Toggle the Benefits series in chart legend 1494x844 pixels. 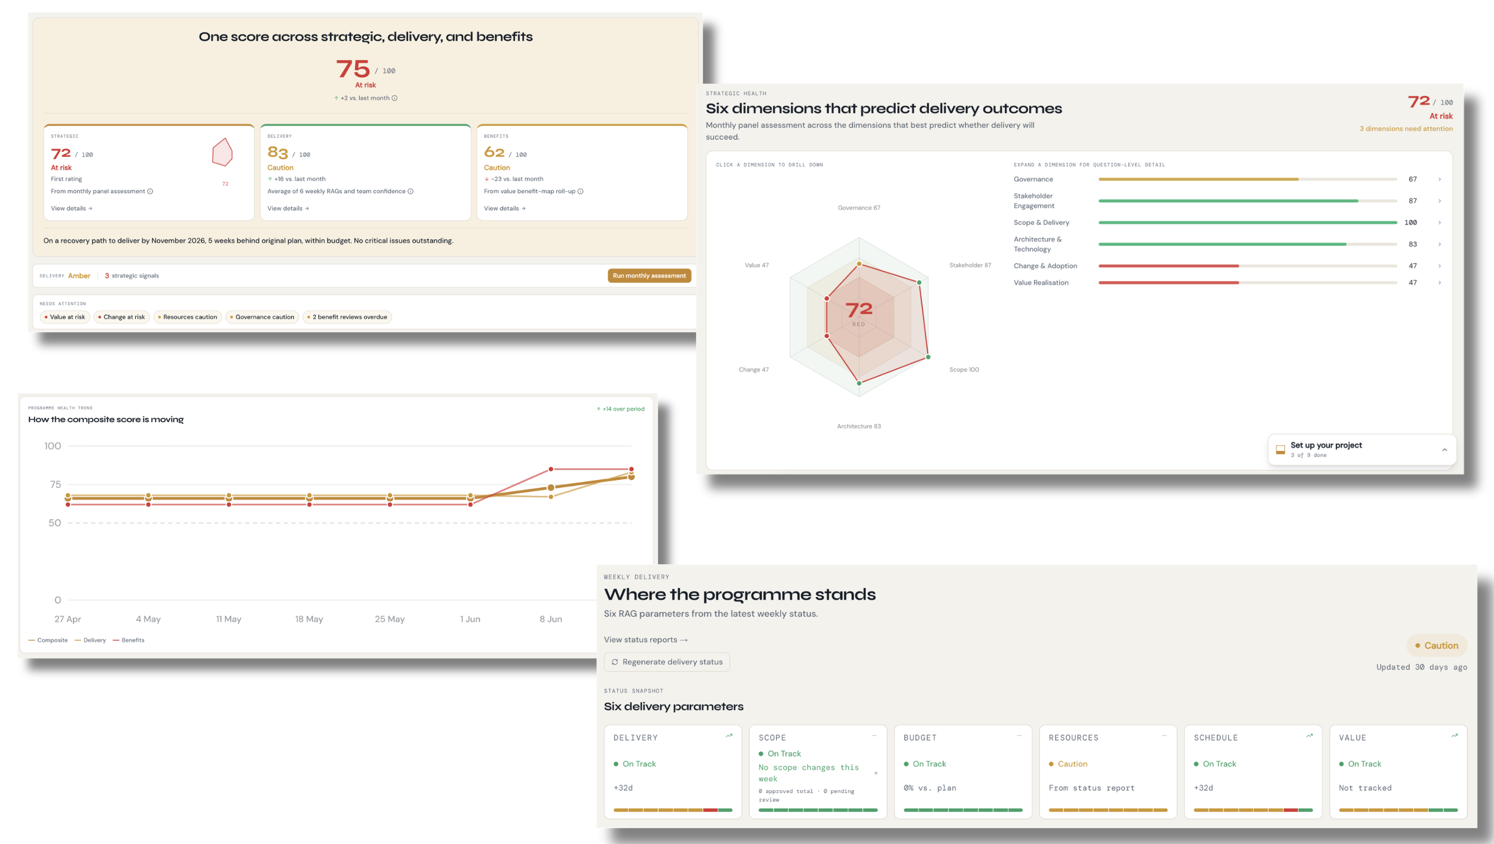(129, 641)
